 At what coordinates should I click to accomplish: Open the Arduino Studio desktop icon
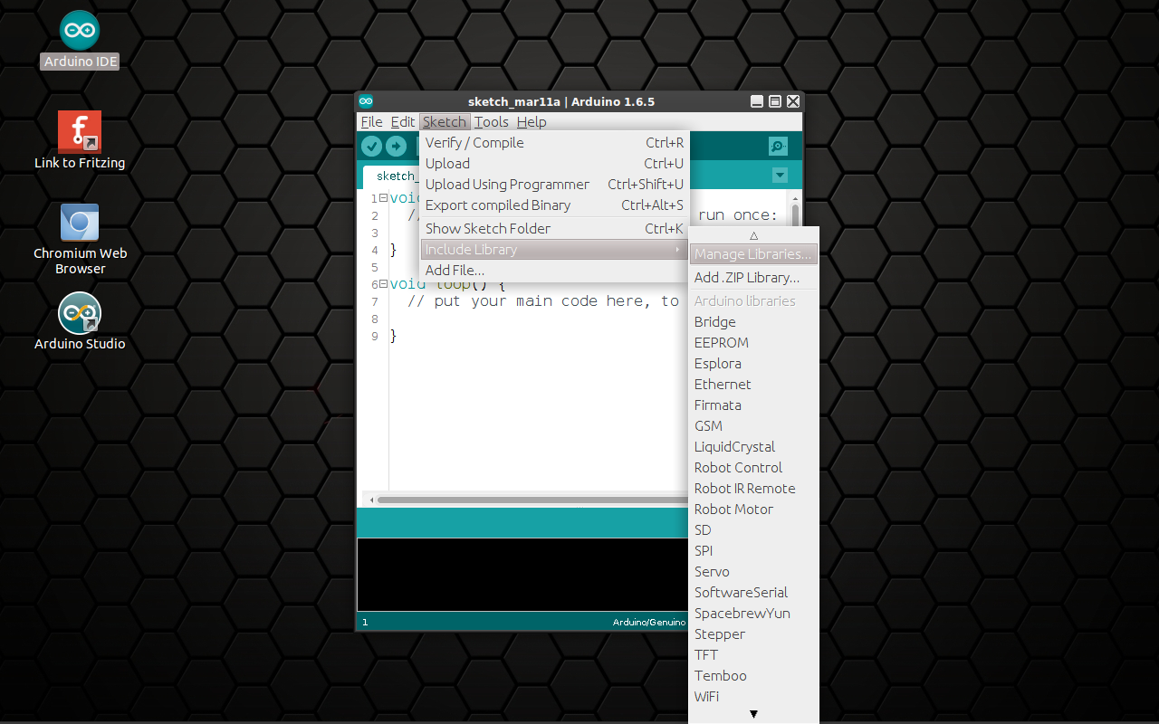pos(80,321)
